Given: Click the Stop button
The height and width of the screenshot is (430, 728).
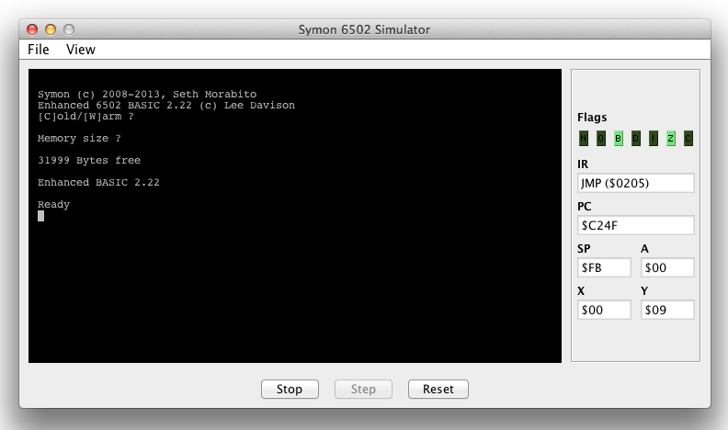Looking at the screenshot, I should pyautogui.click(x=290, y=390).
